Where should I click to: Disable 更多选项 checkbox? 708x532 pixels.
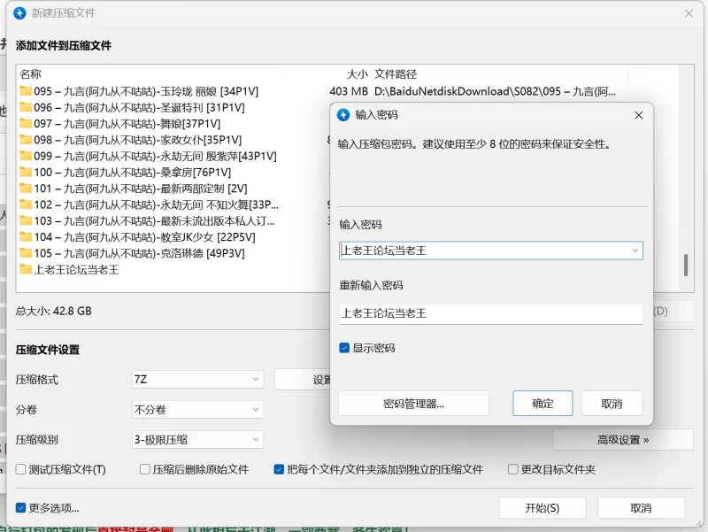21,508
